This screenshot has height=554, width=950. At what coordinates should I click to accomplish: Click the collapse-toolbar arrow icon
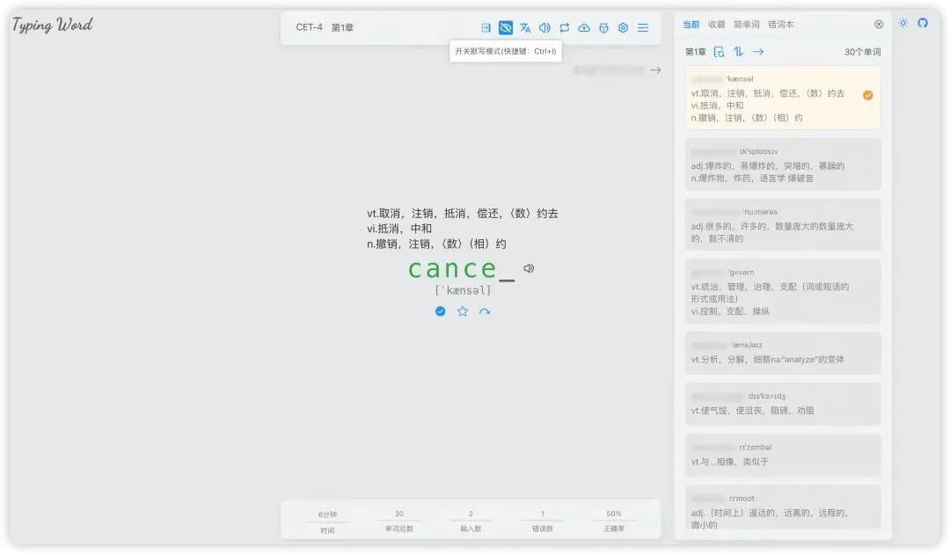point(486,28)
